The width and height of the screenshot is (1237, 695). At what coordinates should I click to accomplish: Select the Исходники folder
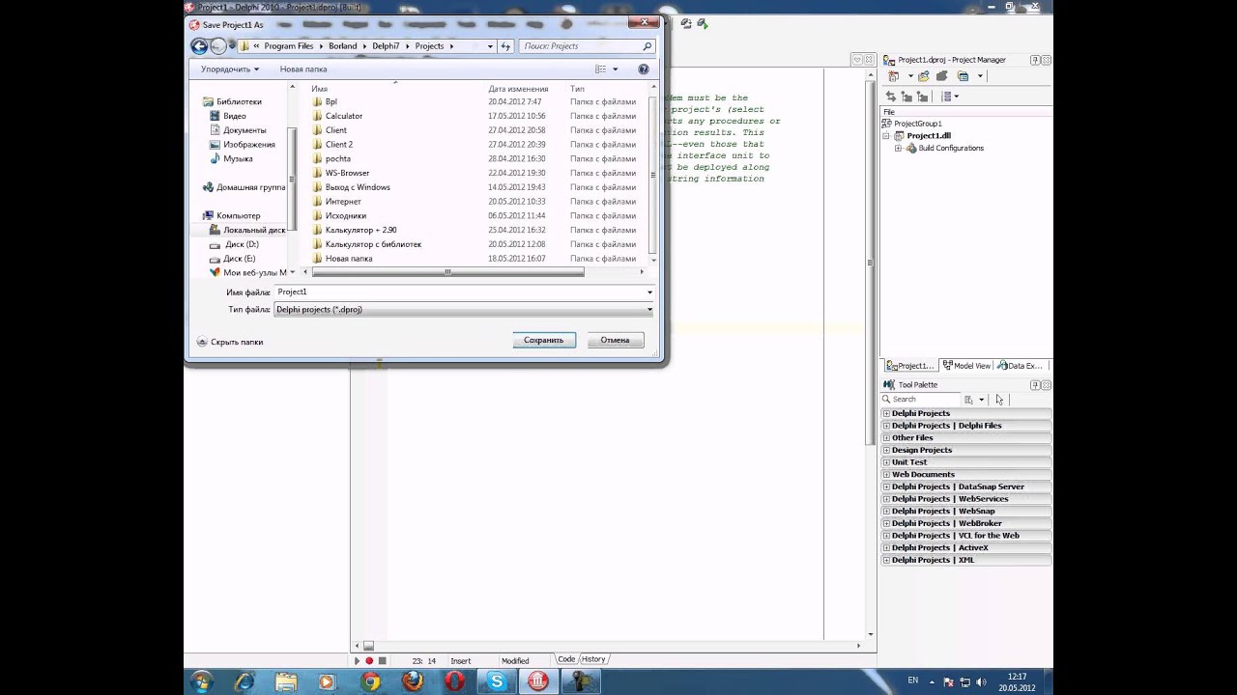point(345,216)
